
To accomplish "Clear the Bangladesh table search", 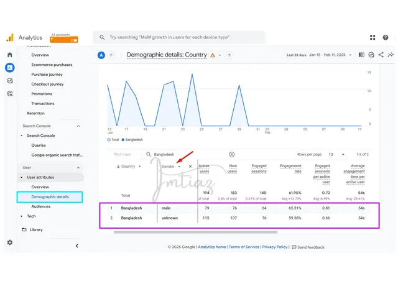I will 232,154.
